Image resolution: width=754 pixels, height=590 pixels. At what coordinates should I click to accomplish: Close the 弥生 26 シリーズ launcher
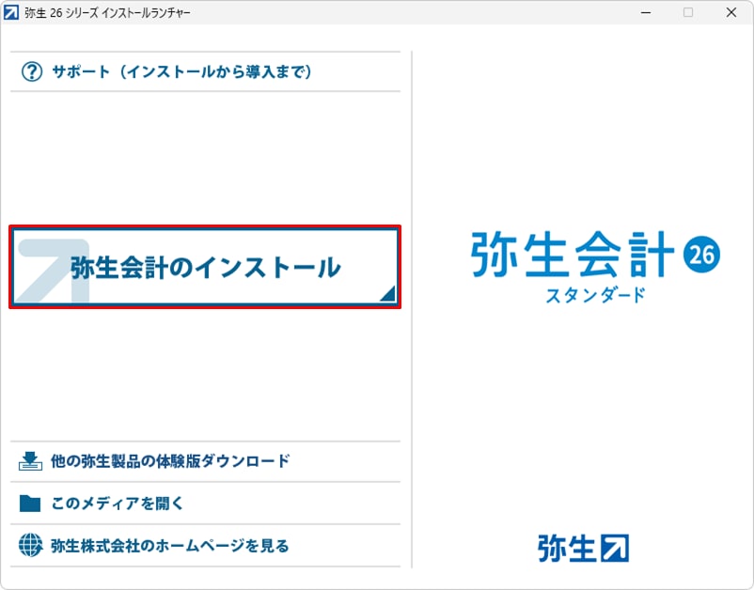point(730,12)
